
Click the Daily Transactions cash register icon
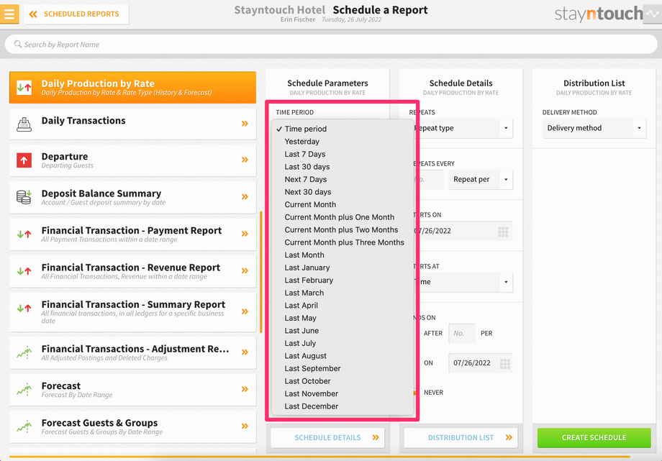24,124
